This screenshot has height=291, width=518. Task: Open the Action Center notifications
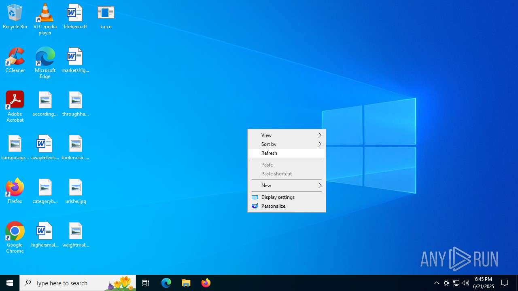[505, 283]
